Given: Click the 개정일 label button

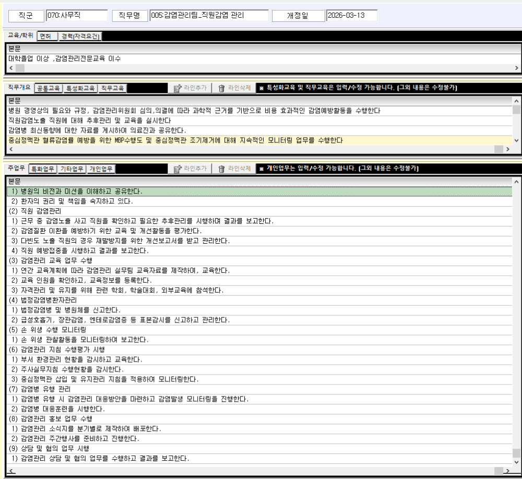Looking at the screenshot, I should (x=298, y=16).
